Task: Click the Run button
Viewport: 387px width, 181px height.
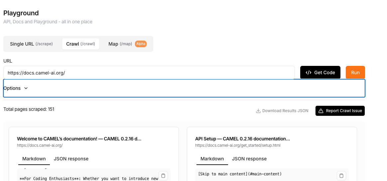Action: coord(355,72)
